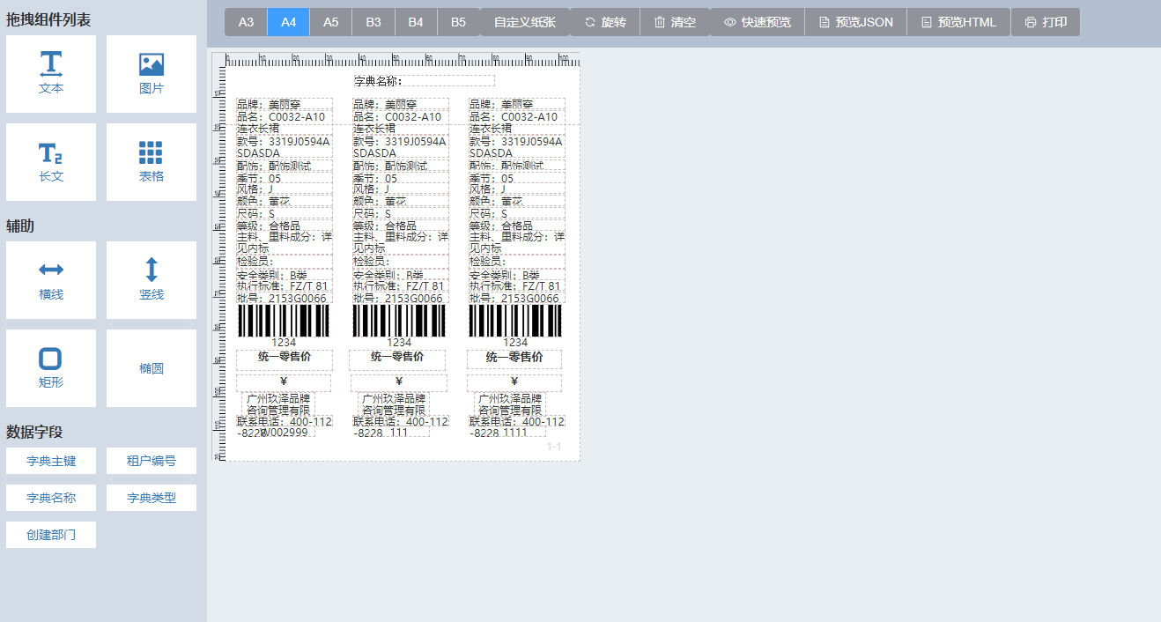Viewport: 1161px width, 622px height.
Task: Rotate the paper with 旋转 button
Action: [x=605, y=22]
